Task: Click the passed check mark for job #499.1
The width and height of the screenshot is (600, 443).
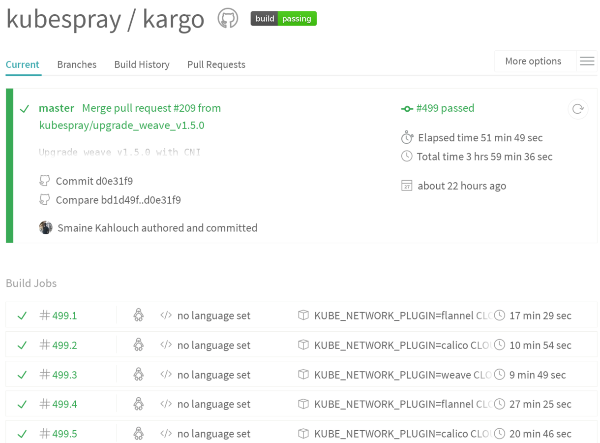Action: point(22,316)
